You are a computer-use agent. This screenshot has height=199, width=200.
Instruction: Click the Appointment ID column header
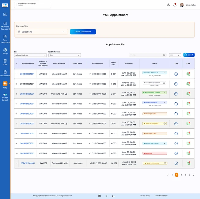pyautogui.click(x=28, y=63)
